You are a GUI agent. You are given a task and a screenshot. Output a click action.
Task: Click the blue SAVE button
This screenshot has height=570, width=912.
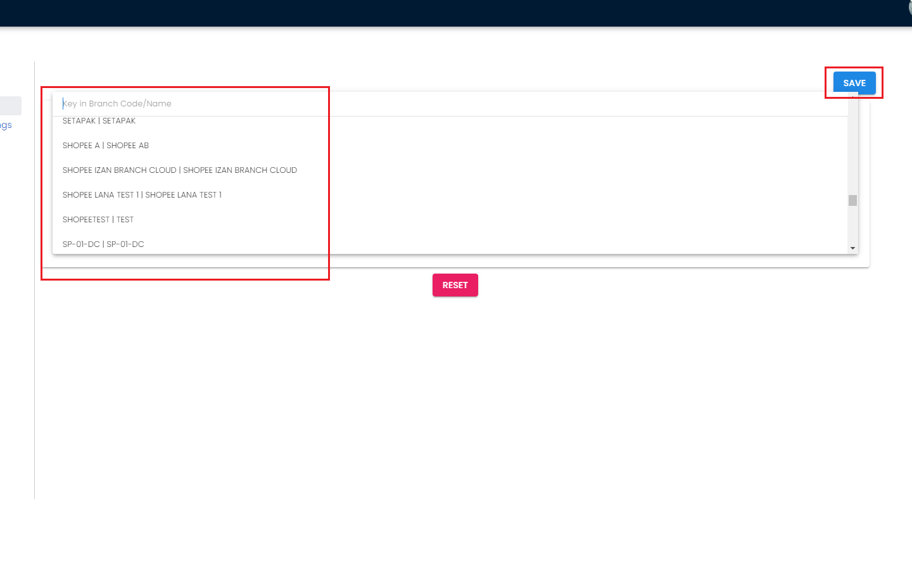[854, 83]
